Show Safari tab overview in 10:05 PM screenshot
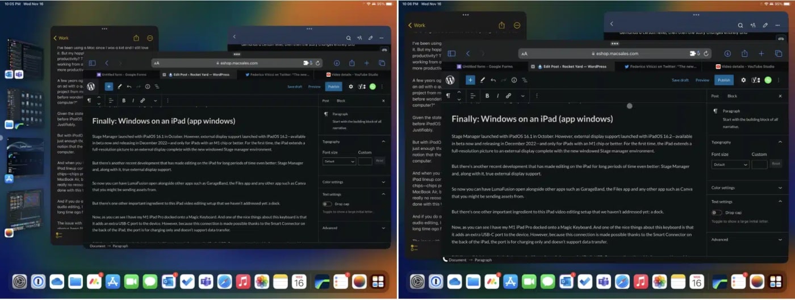 (x=382, y=63)
